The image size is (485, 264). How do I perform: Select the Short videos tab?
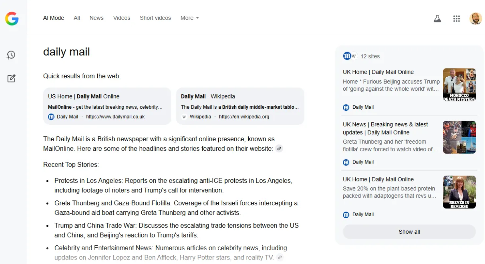tap(155, 18)
